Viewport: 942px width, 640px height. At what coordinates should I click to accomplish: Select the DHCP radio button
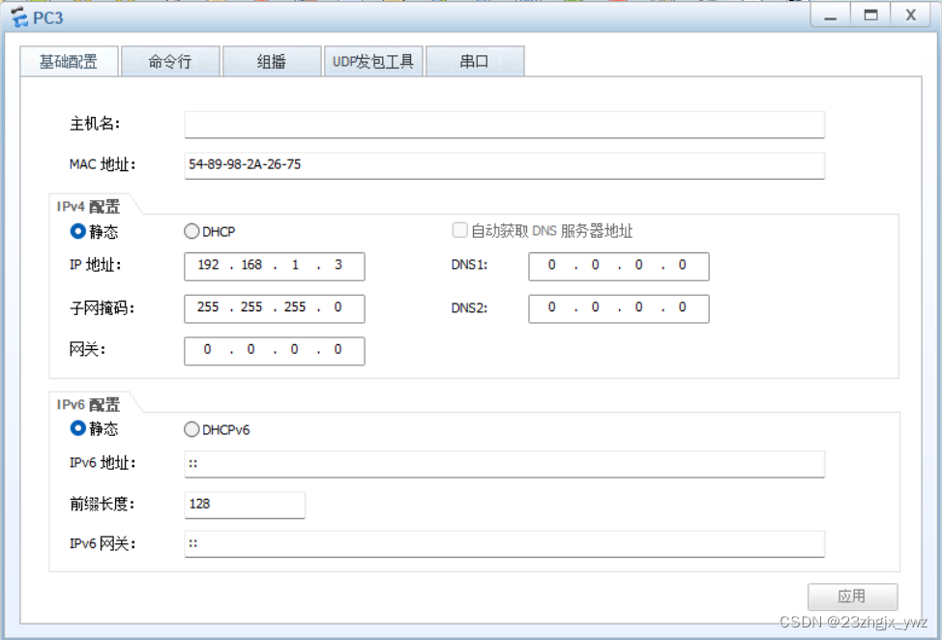click(191, 231)
